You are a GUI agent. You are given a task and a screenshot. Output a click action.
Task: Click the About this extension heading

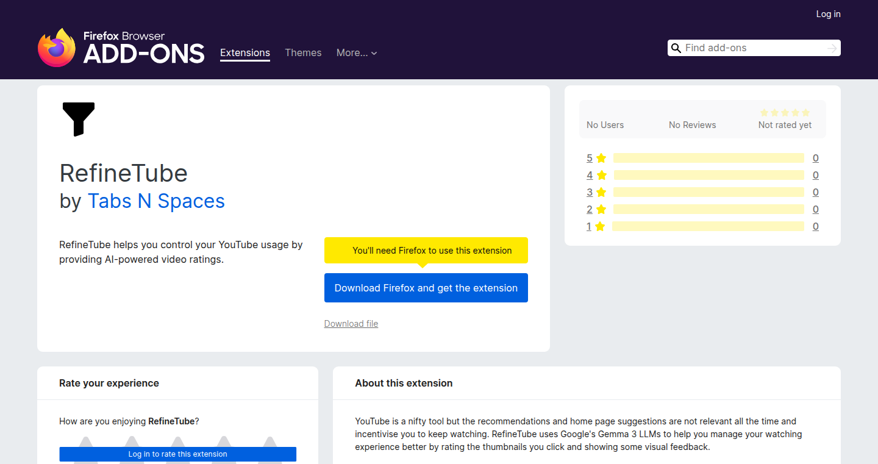click(x=404, y=383)
